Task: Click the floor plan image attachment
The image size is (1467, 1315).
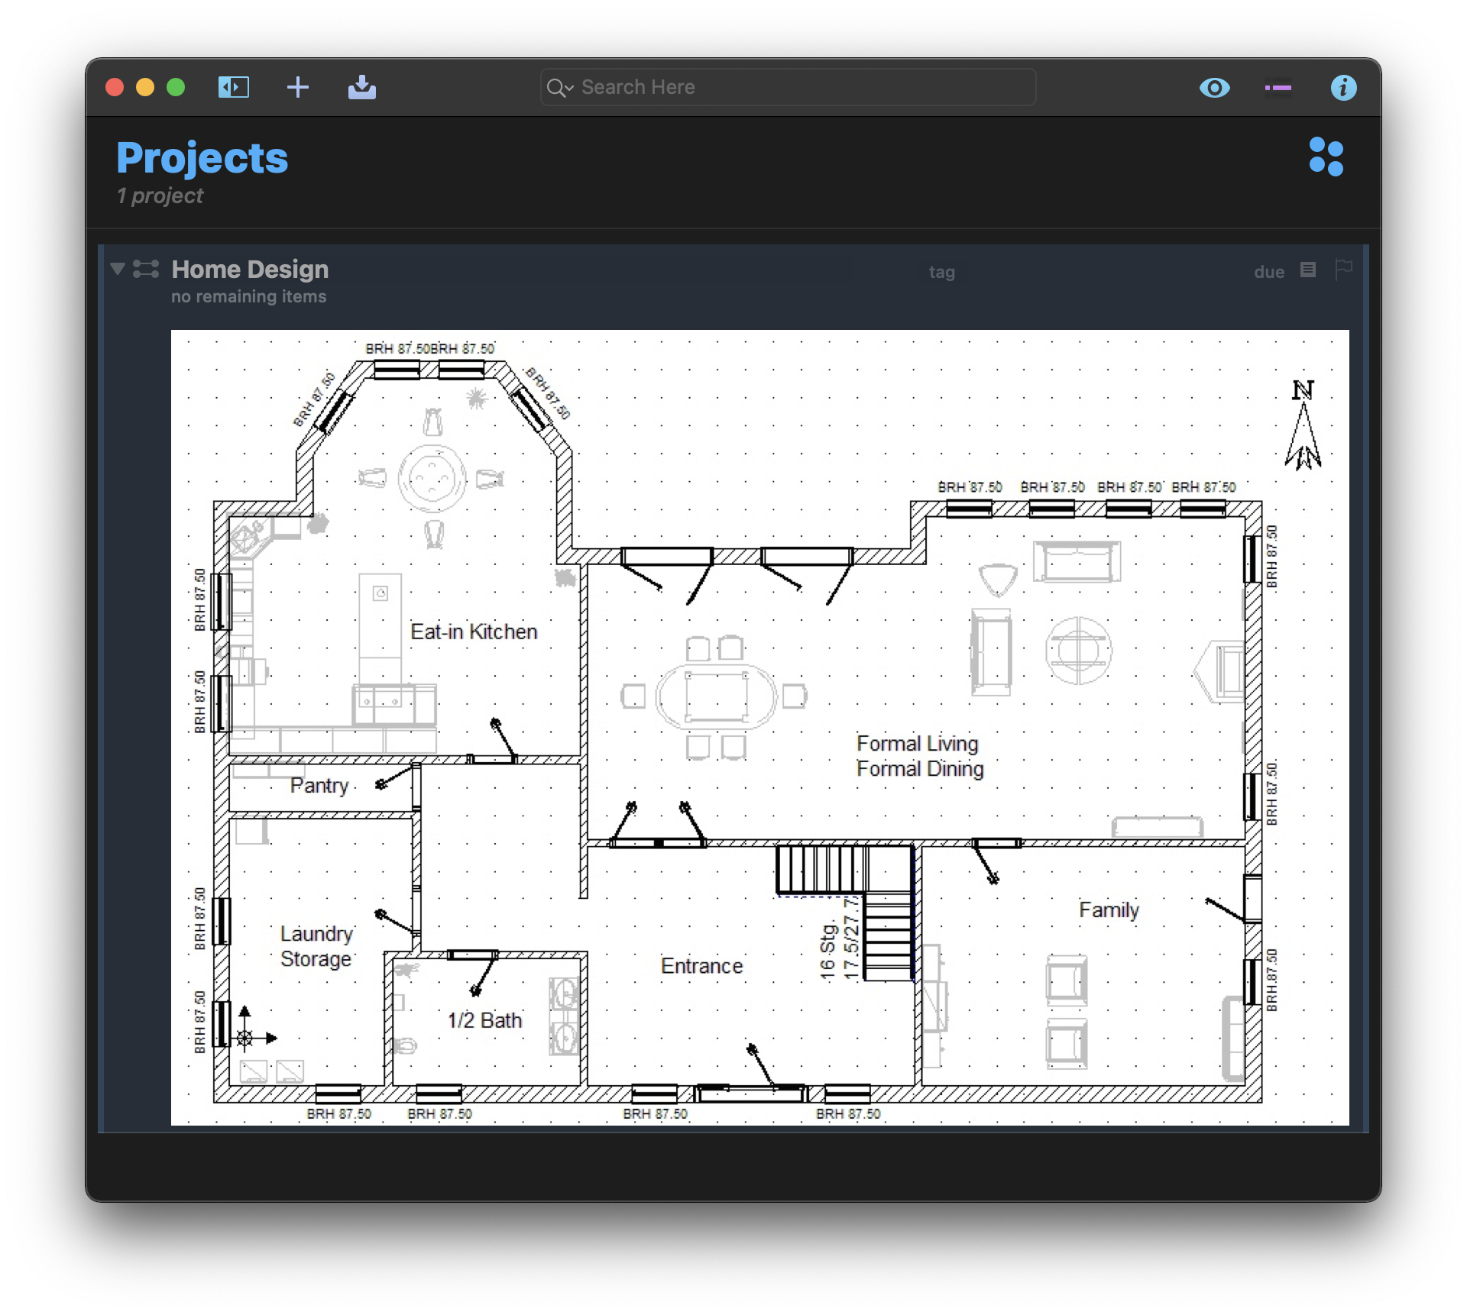Action: 759,727
